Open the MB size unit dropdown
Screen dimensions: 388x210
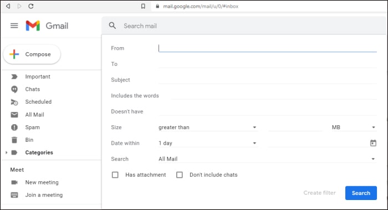(x=354, y=127)
